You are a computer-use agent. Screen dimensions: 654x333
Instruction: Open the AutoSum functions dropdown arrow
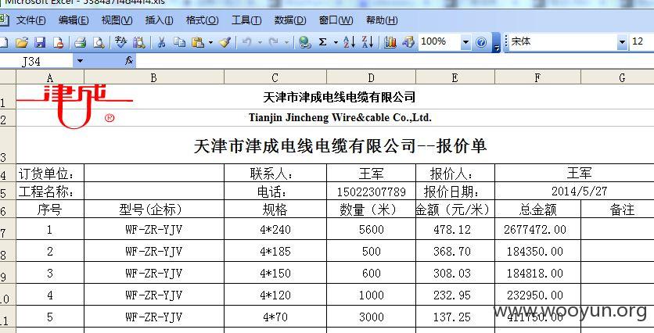coord(336,42)
